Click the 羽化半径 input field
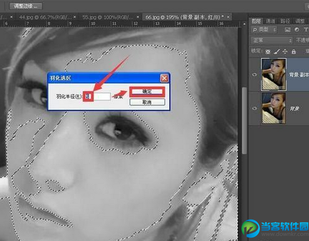309x241 pixels. tap(97, 97)
